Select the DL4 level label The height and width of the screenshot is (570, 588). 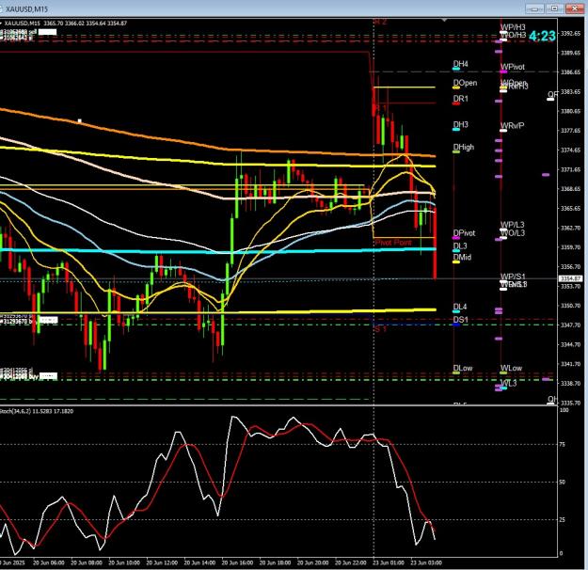pos(460,307)
